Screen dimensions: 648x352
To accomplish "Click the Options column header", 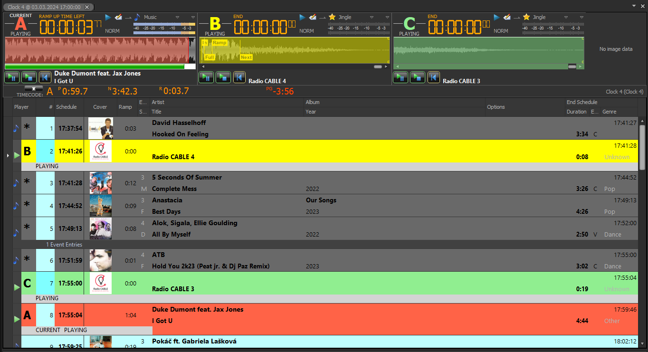I will [x=525, y=107].
